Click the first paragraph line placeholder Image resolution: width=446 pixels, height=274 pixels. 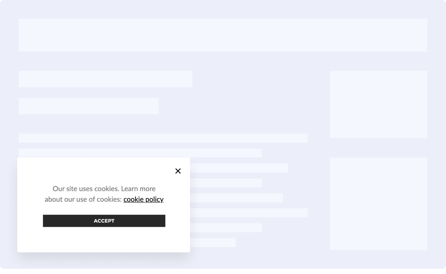[x=163, y=138]
